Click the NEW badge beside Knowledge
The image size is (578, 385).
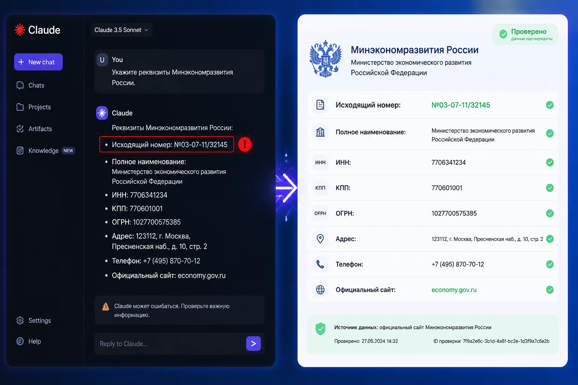(68, 151)
